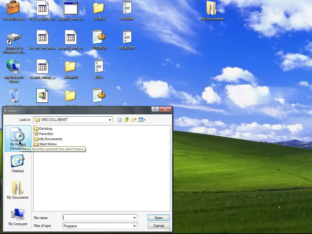The height and width of the screenshot is (234, 312).
Task: Click the Browse dialog help button
Action: pos(155,109)
